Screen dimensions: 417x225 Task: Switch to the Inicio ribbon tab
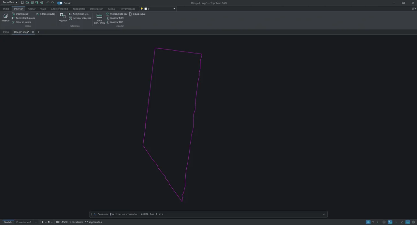click(x=6, y=9)
